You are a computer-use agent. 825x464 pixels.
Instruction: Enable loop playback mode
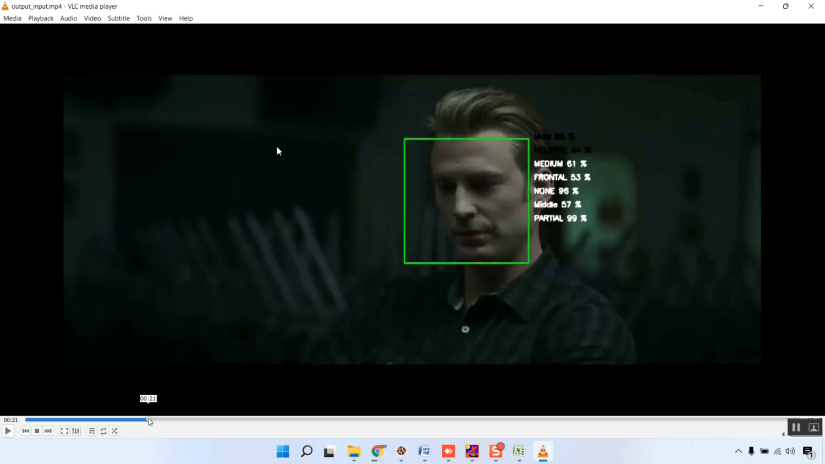[x=103, y=431]
